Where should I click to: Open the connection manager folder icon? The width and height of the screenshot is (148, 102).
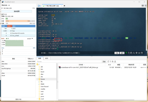(39, 6)
